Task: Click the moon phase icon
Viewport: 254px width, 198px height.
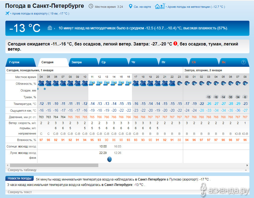Action: pos(110,159)
